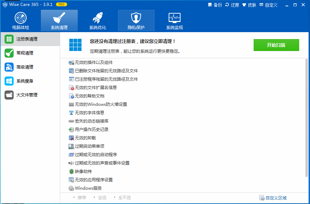This screenshot has width=310, height=204.
Task: Open 隐私保护 shield tab
Action: [x=136, y=21]
